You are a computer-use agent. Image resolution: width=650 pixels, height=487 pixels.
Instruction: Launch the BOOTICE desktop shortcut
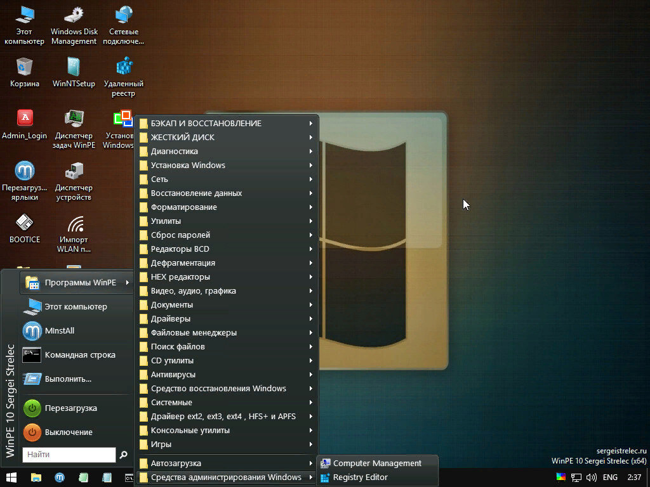(x=25, y=228)
